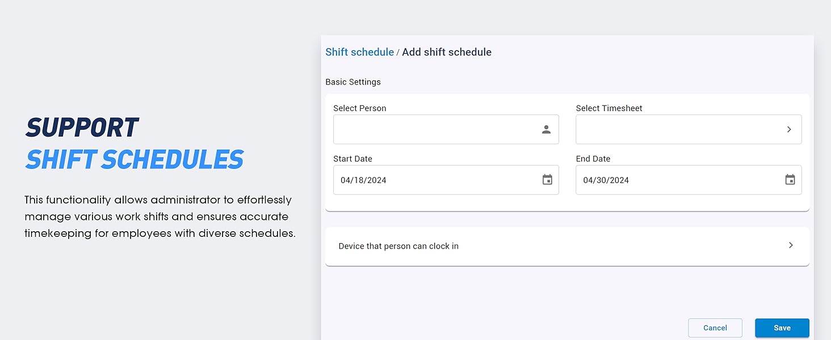The height and width of the screenshot is (340, 831).
Task: Click the Add shift schedule breadcrumb text
Action: coord(447,52)
